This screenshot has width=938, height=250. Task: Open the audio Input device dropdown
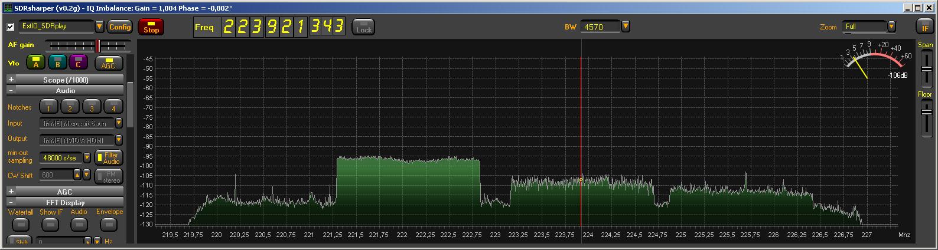pos(119,123)
